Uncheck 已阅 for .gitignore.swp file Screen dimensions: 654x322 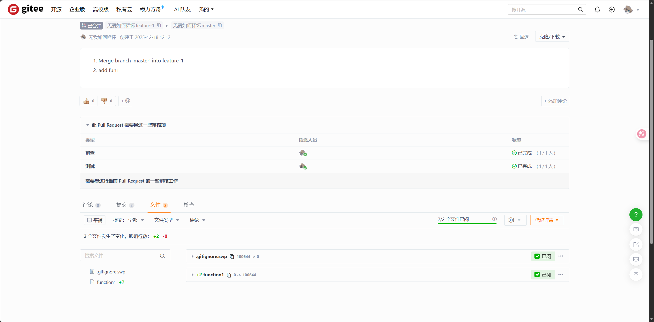pyautogui.click(x=537, y=256)
